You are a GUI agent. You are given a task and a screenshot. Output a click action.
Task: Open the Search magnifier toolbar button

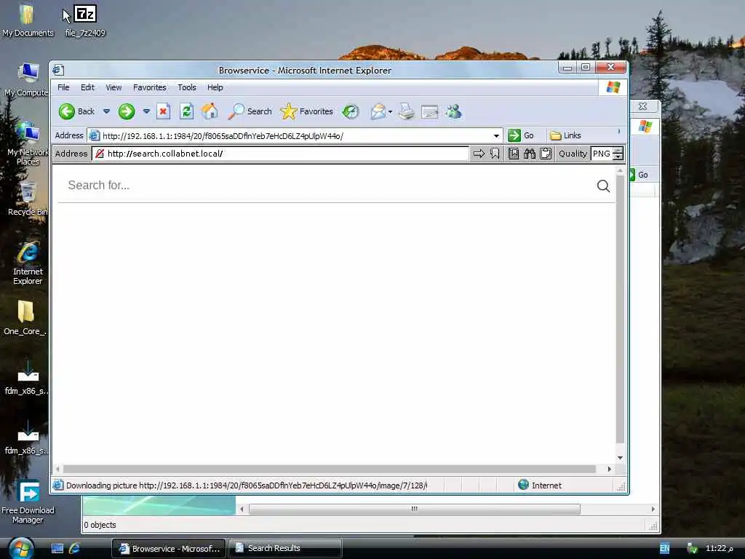click(250, 111)
